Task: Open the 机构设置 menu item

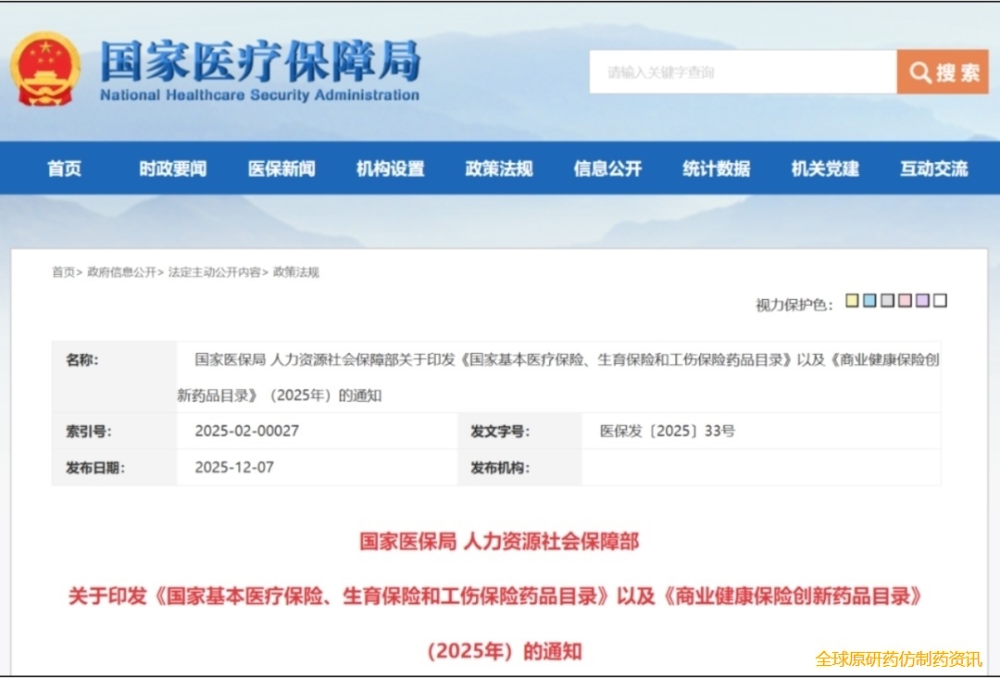Action: (x=391, y=169)
